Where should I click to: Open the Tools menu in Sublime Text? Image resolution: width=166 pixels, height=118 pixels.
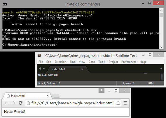(102, 62)
